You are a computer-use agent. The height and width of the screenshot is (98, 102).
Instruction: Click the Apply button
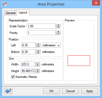coord(90,91)
